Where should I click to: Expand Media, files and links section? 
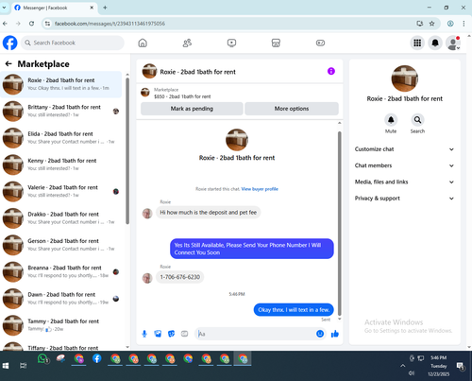[x=404, y=182]
